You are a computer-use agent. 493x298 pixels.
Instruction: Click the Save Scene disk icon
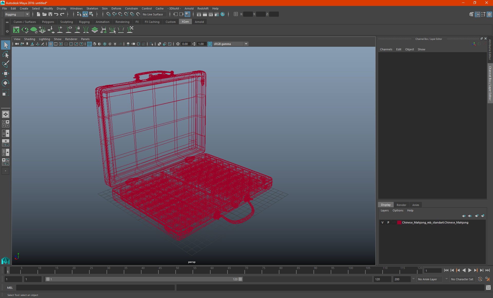point(50,14)
